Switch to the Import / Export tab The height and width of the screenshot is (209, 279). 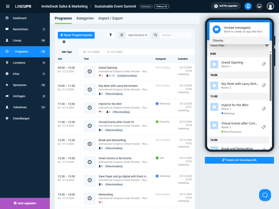pos(110,18)
